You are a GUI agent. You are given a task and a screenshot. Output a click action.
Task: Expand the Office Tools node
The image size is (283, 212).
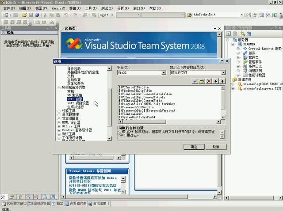[x=59, y=126]
